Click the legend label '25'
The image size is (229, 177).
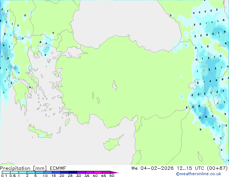70,176
